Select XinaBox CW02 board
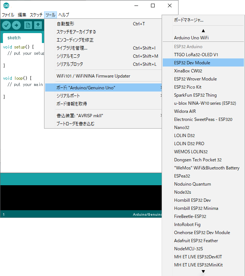 point(203,71)
